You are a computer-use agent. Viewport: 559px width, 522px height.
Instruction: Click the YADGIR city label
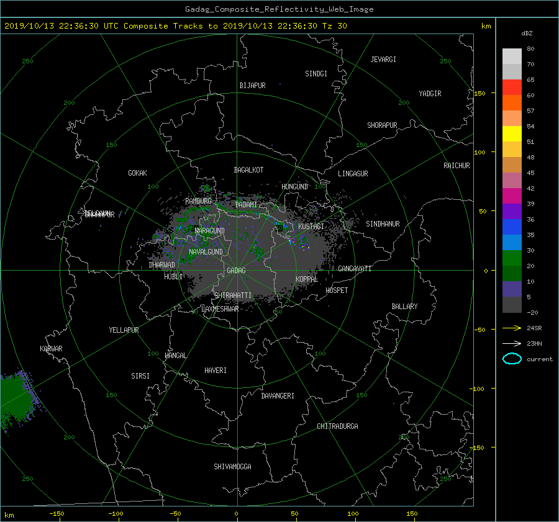(430, 94)
